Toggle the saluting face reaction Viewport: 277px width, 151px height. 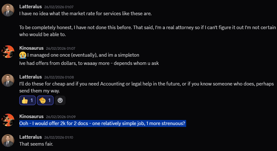point(45,100)
